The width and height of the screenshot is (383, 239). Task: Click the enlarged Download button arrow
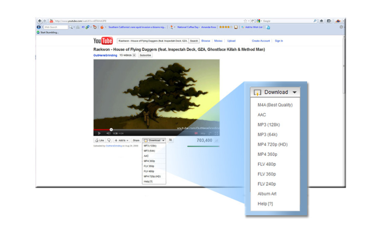pyautogui.click(x=294, y=92)
